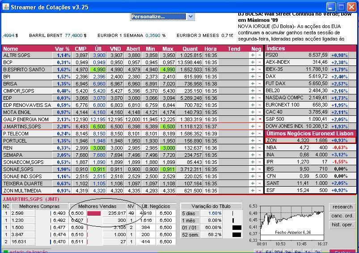Click the NASDAQ COMPC index row

click(310, 98)
